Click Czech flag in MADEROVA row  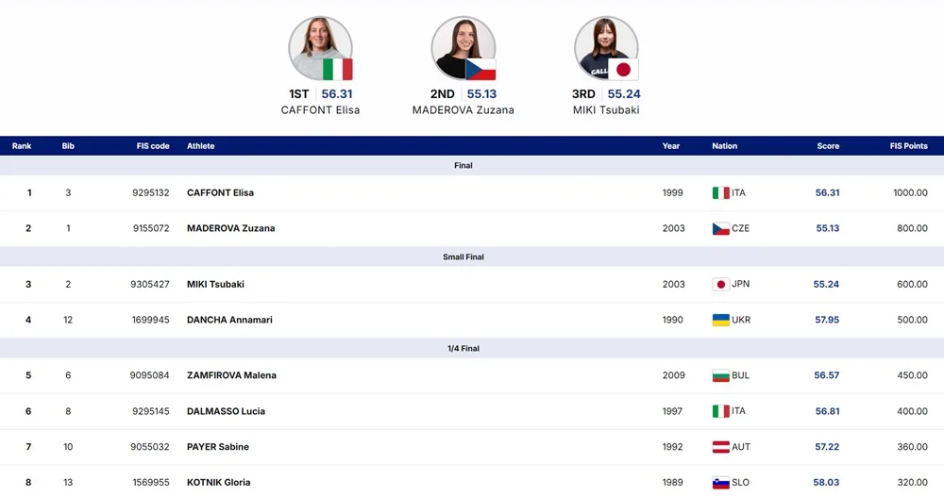720,228
